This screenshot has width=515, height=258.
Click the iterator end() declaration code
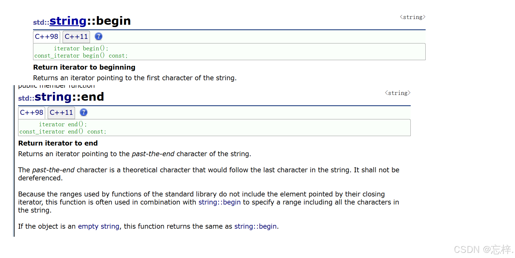[63, 124]
